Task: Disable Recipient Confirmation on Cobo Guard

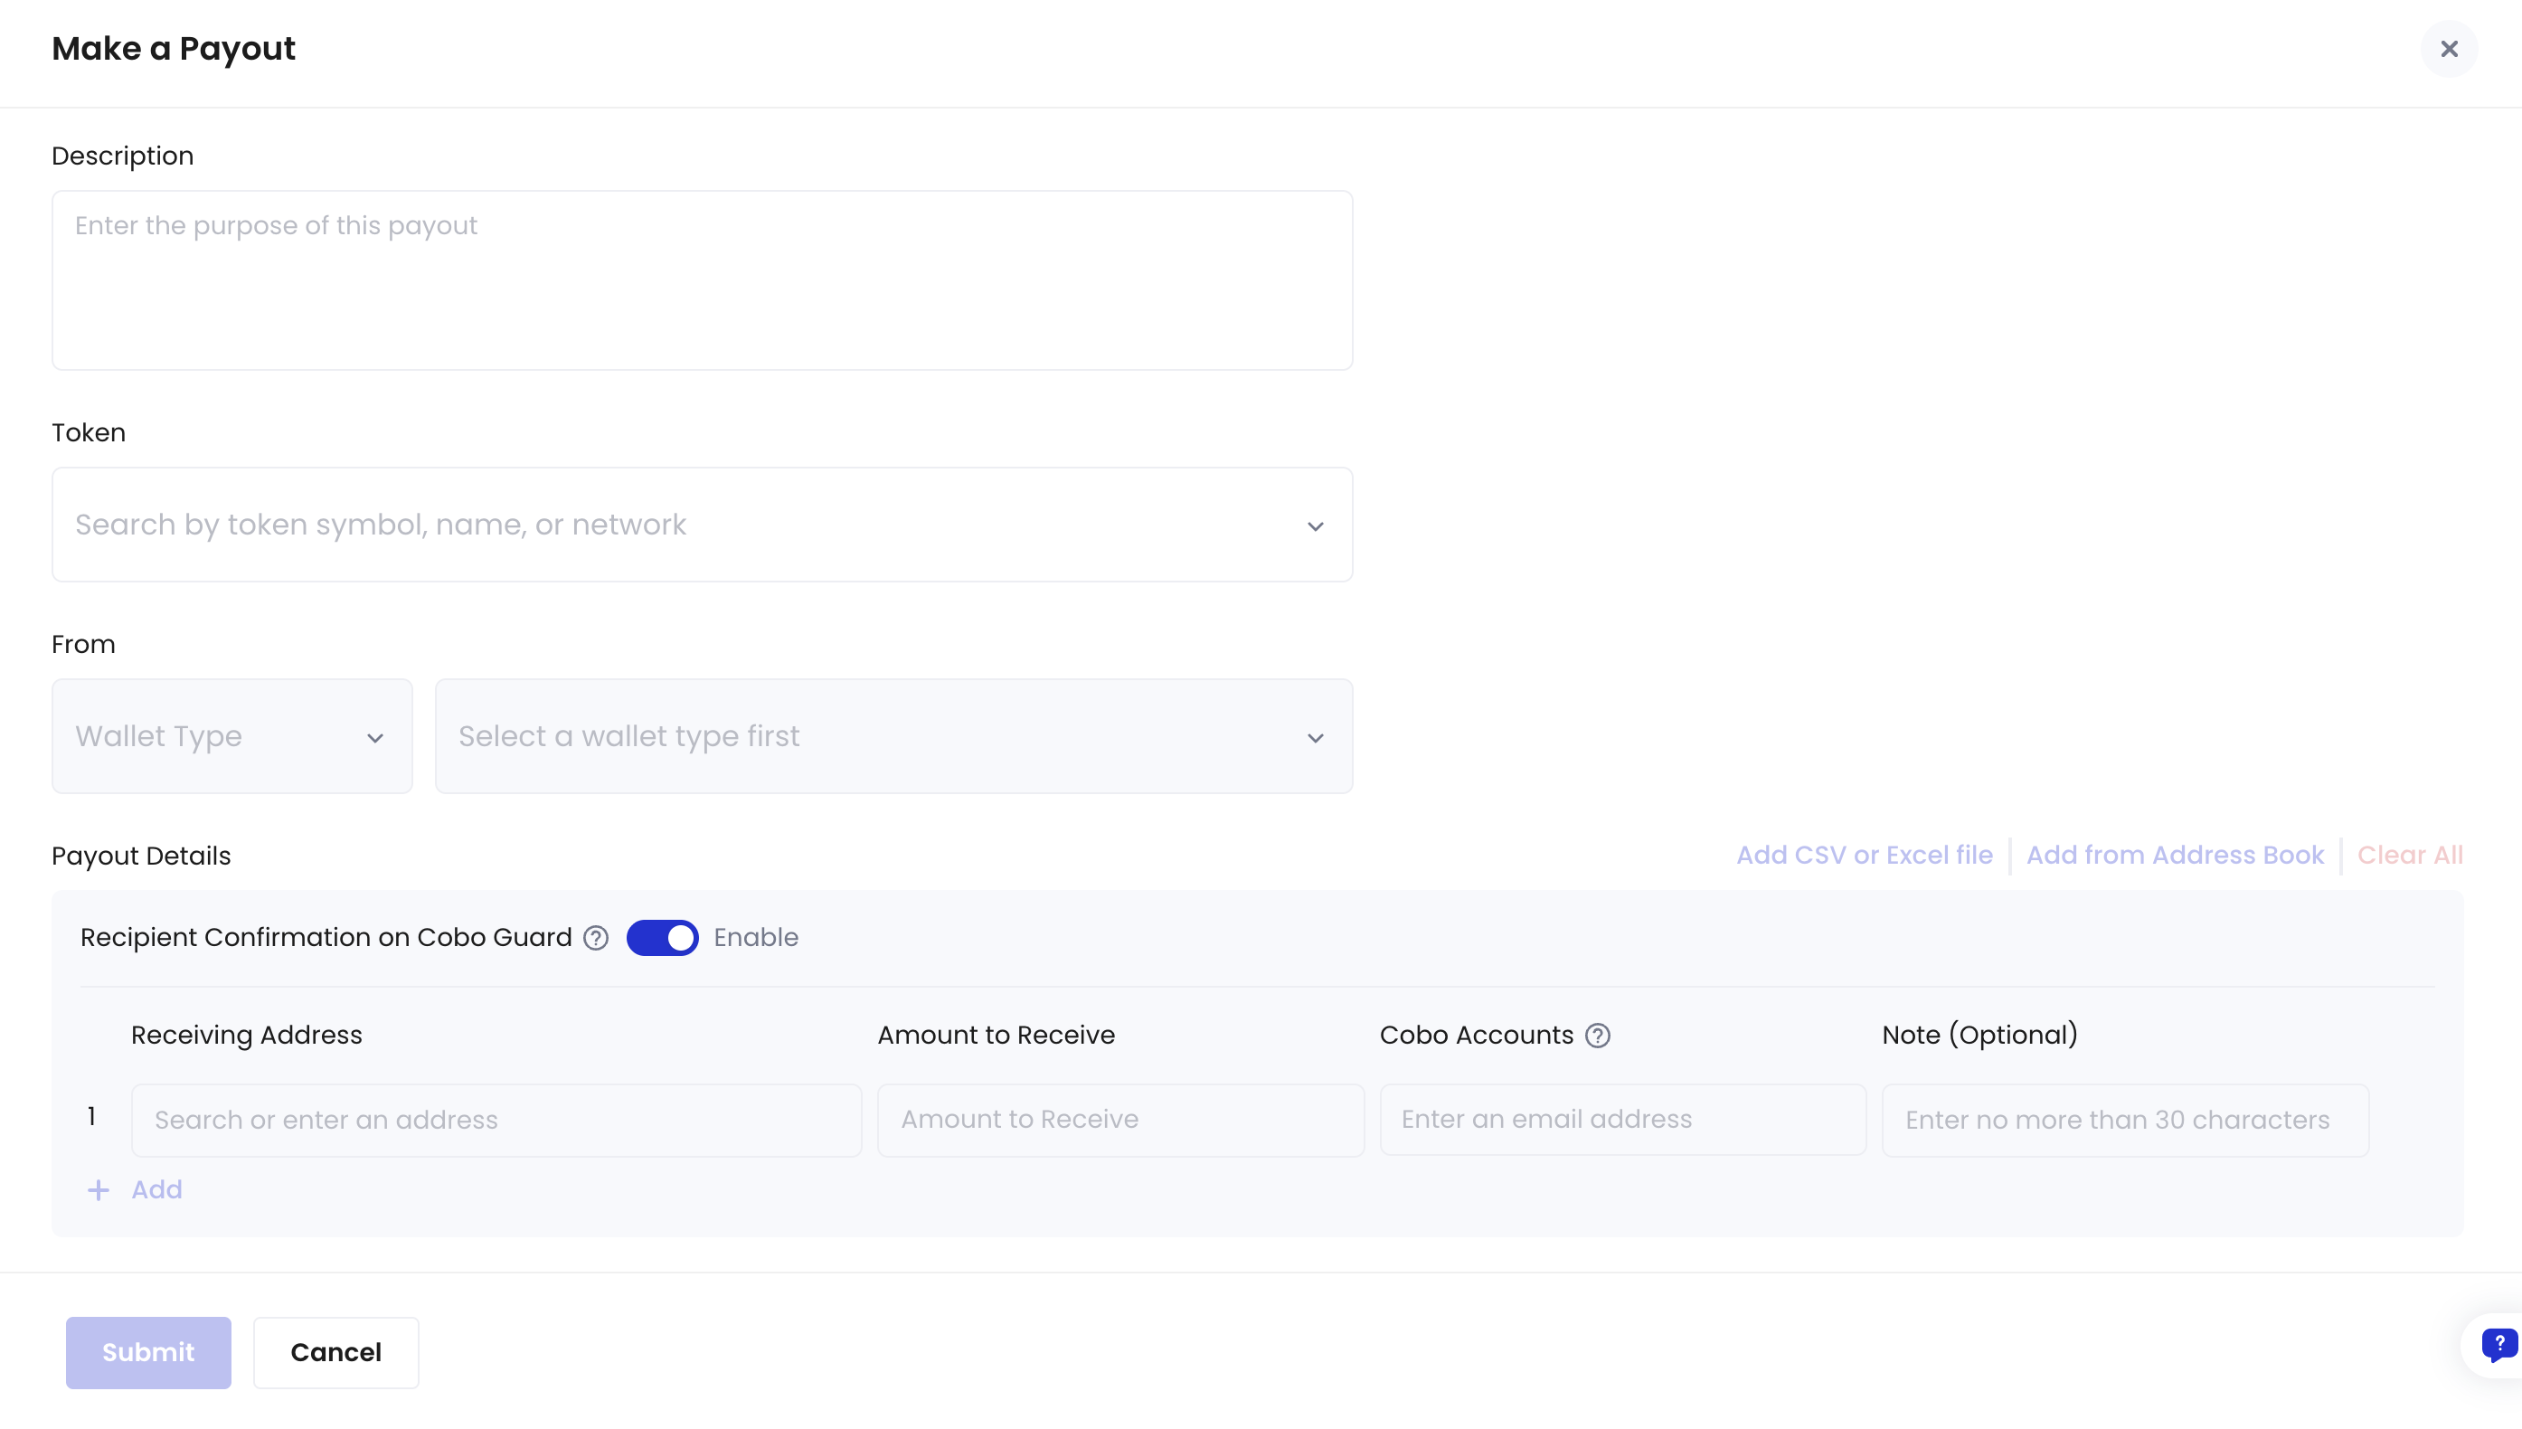Action: pyautogui.click(x=663, y=937)
